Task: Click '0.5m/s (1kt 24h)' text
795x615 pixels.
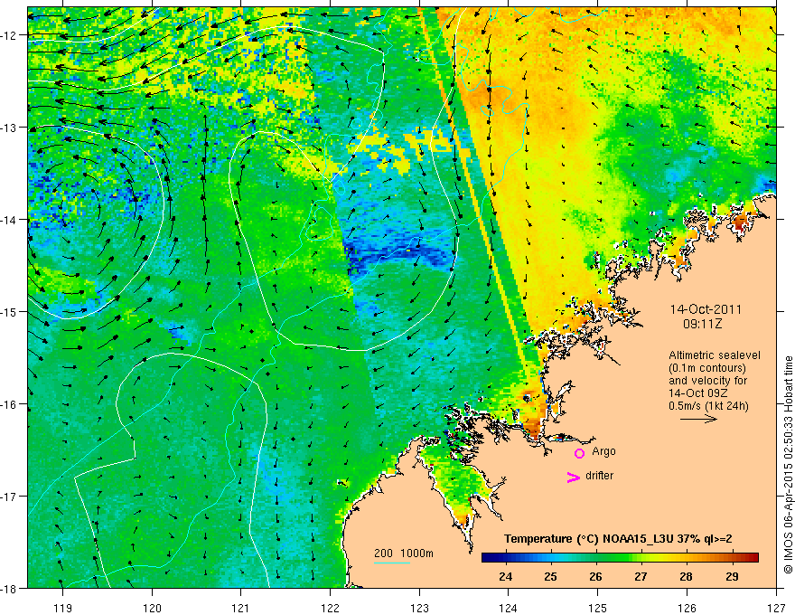Action: click(709, 406)
